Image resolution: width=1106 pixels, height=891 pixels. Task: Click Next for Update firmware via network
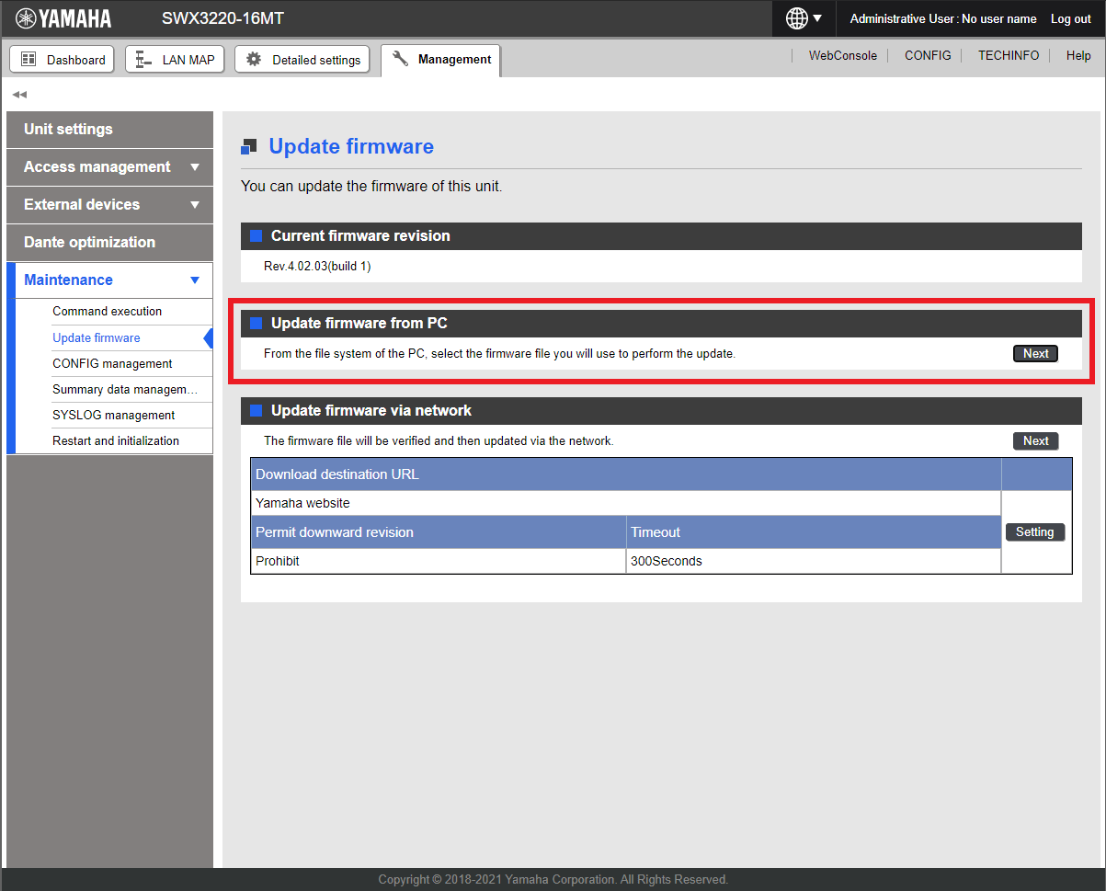1035,441
